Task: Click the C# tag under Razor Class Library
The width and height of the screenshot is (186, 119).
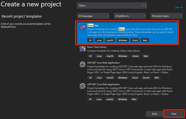Action: point(90,56)
